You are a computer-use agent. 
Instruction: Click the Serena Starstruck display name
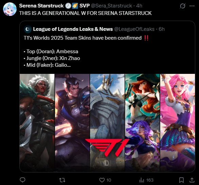pyautogui.click(x=41, y=6)
